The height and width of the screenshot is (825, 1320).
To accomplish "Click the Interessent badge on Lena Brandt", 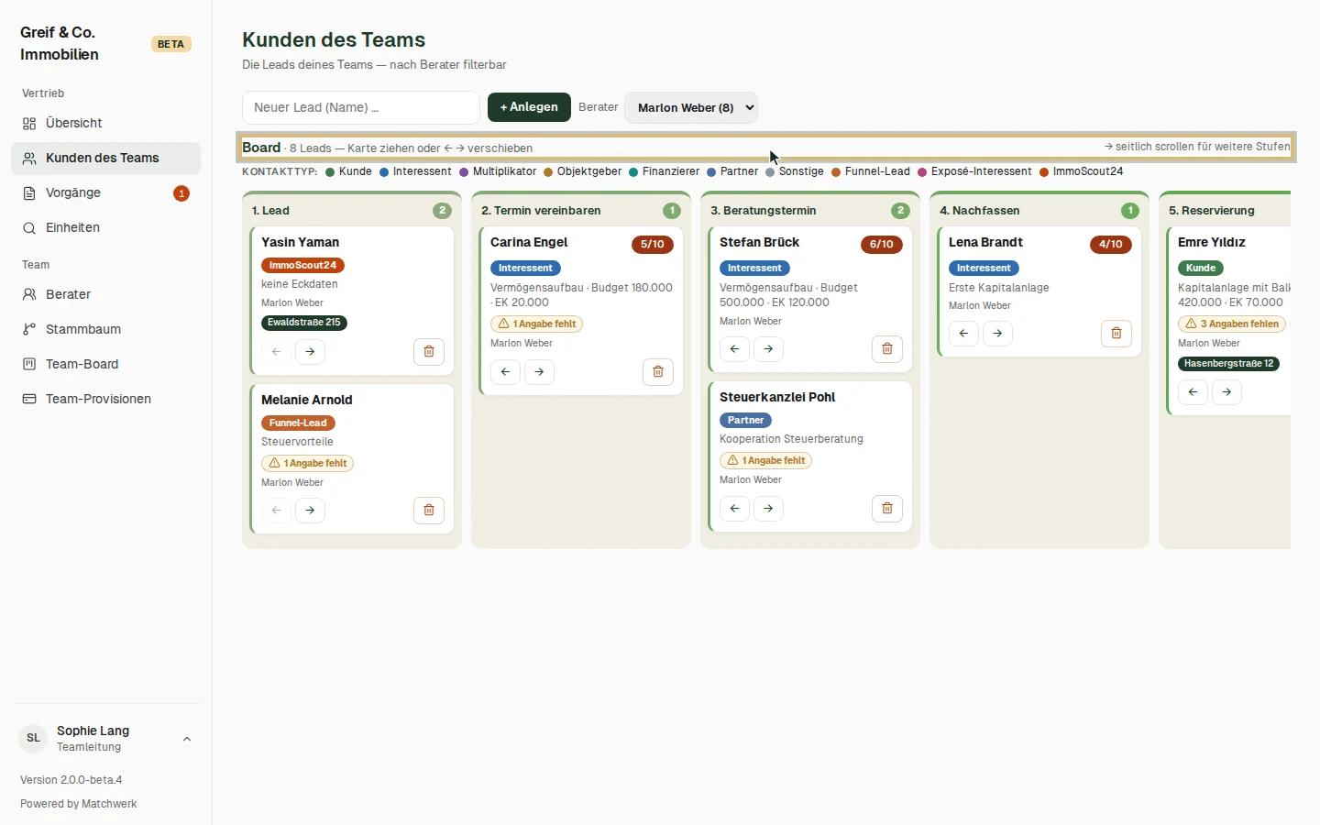I will click(x=984, y=269).
